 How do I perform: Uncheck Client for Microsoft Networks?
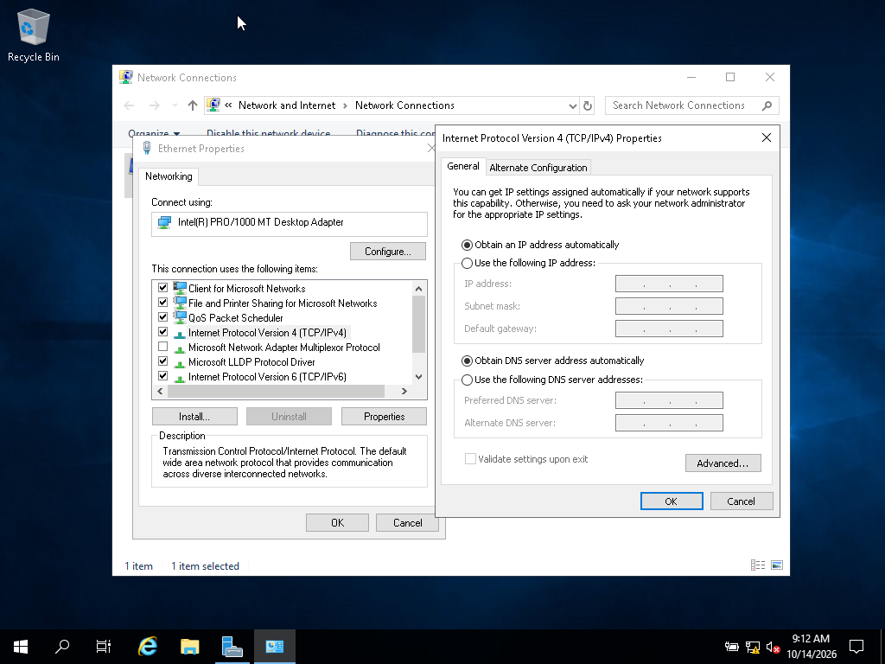[163, 288]
